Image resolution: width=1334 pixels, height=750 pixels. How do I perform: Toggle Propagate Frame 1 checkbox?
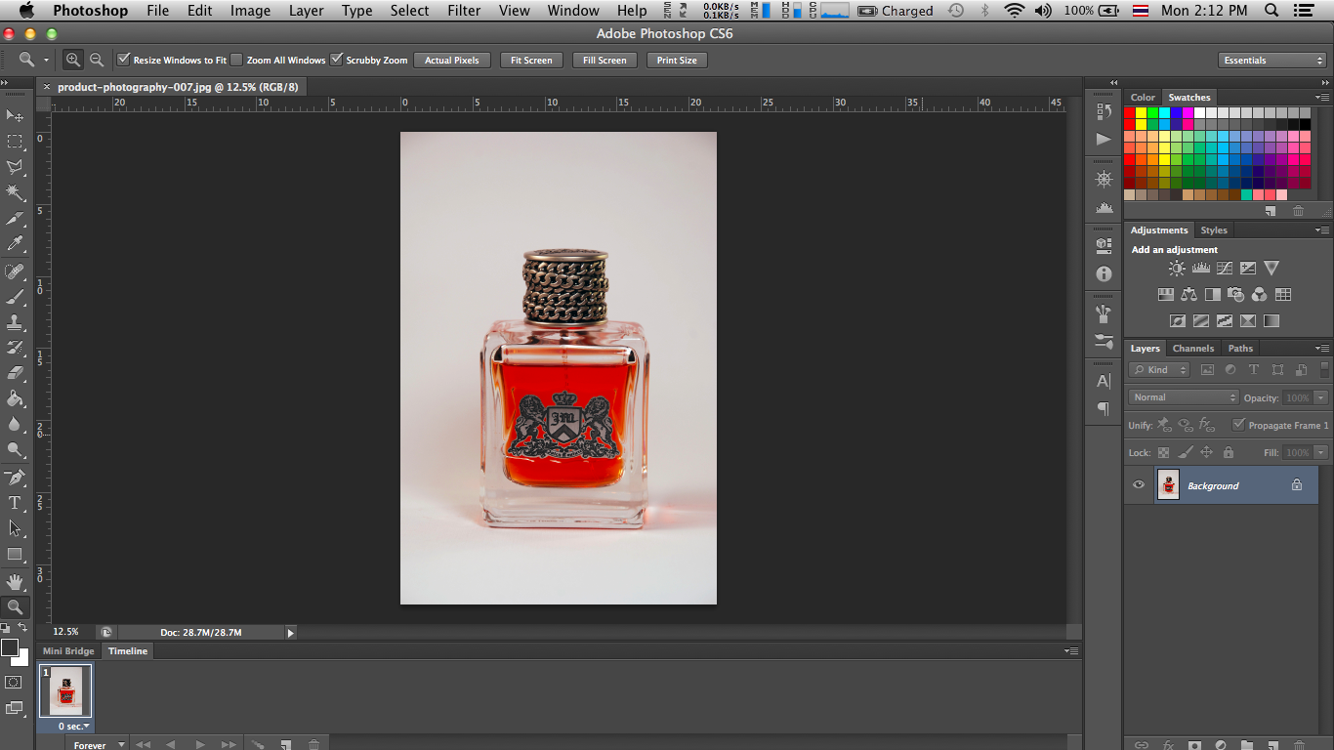(1238, 425)
